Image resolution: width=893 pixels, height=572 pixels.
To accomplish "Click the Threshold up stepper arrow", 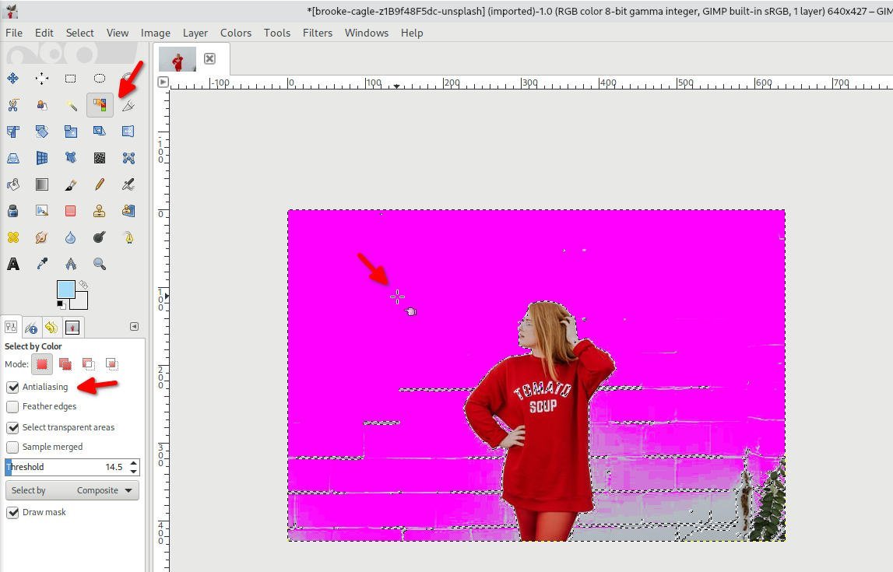I will [x=132, y=462].
